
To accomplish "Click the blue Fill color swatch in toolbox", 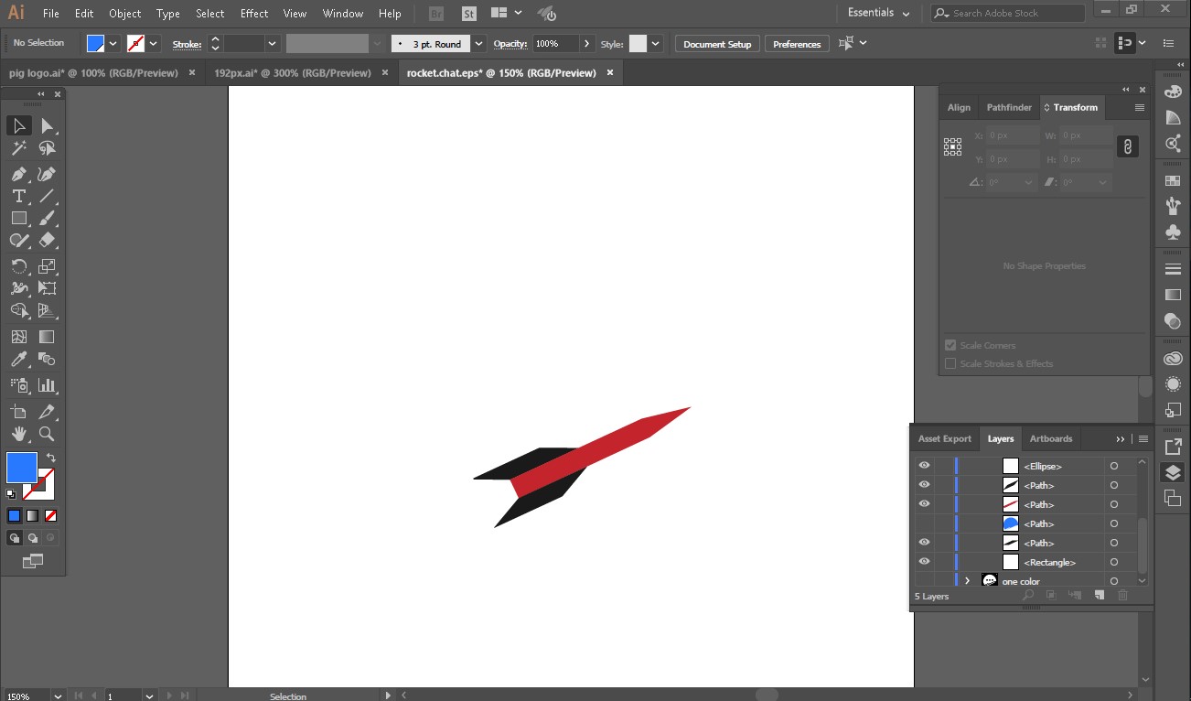I will coord(21,467).
